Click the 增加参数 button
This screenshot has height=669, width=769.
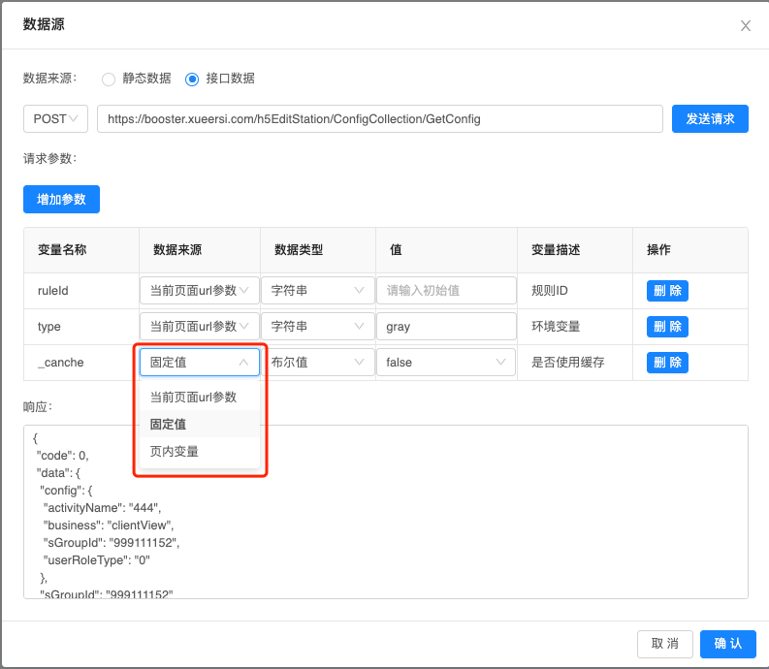tap(61, 199)
